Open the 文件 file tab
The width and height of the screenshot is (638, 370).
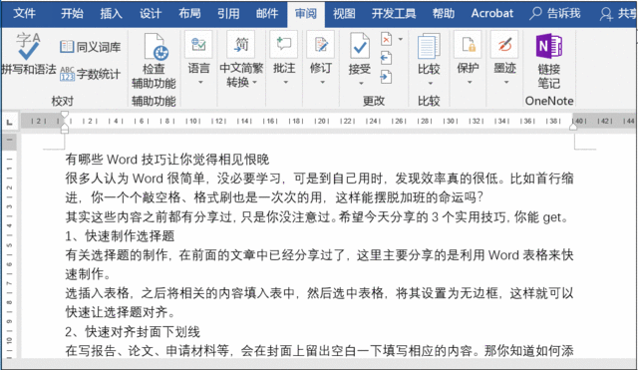[x=24, y=13]
